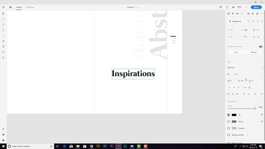Align selection to right edge

tap(257, 14)
